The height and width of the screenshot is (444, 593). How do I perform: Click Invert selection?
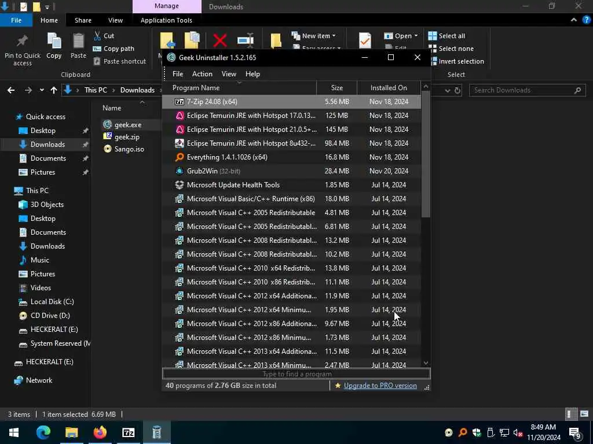coord(456,61)
